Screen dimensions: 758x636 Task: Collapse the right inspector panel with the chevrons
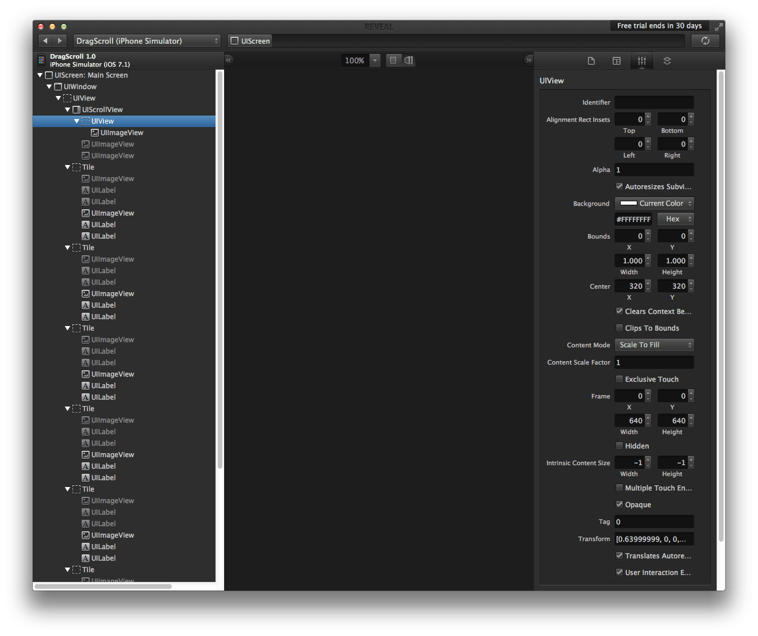click(529, 60)
